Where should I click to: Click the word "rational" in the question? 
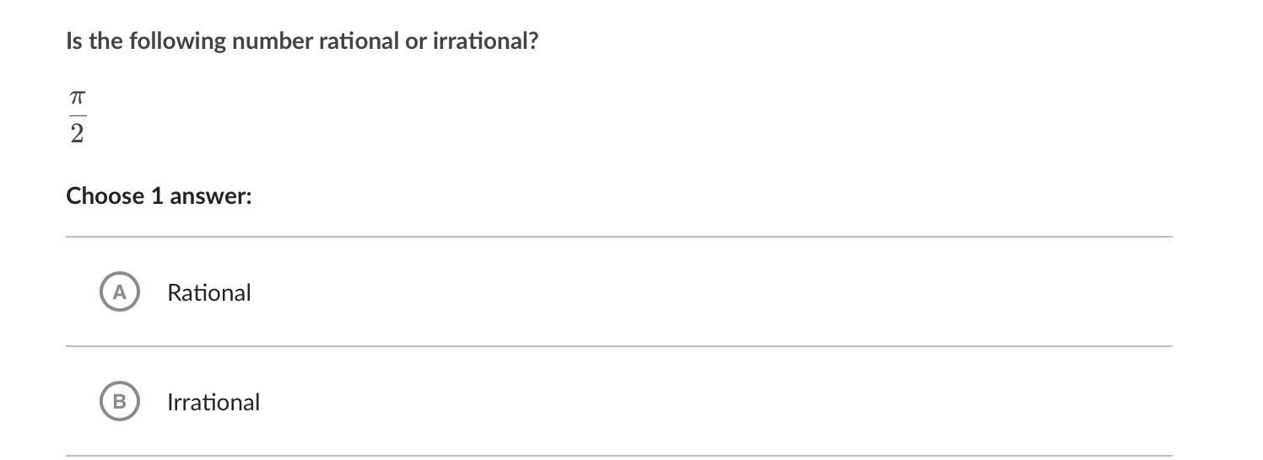coord(359,41)
